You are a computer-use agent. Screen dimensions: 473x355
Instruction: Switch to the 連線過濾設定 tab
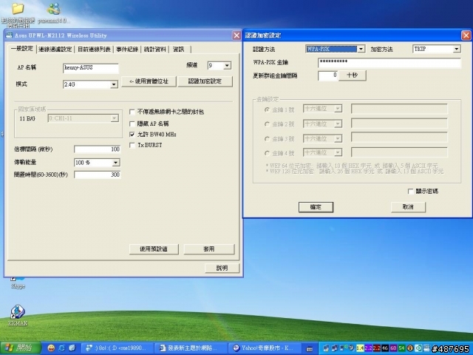[55, 50]
